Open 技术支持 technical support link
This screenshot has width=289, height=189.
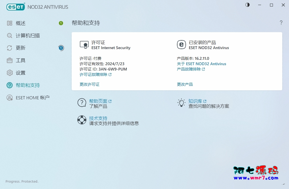[x=98, y=118]
